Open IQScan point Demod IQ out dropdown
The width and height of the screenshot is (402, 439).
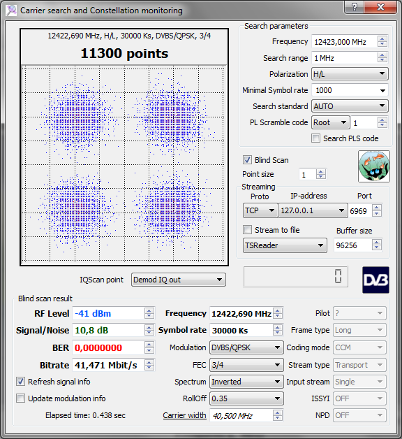tap(179, 280)
